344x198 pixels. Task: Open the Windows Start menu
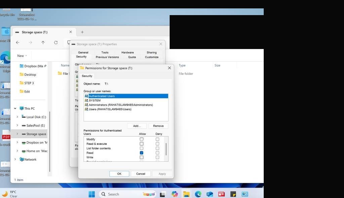[92, 194]
